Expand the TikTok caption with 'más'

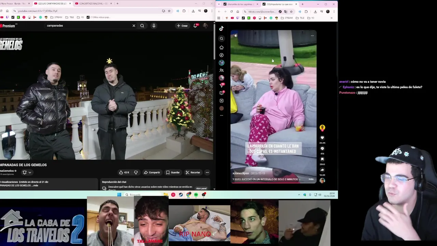(311, 179)
